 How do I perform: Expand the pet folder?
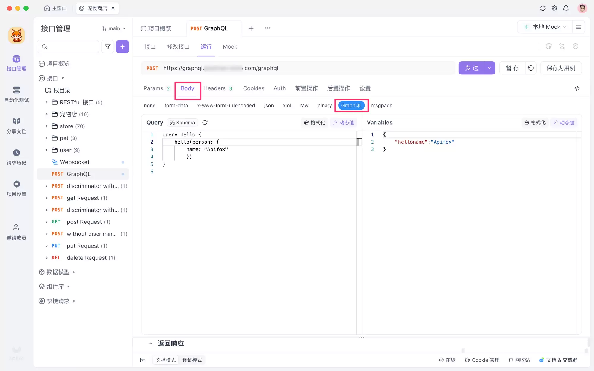pyautogui.click(x=47, y=138)
